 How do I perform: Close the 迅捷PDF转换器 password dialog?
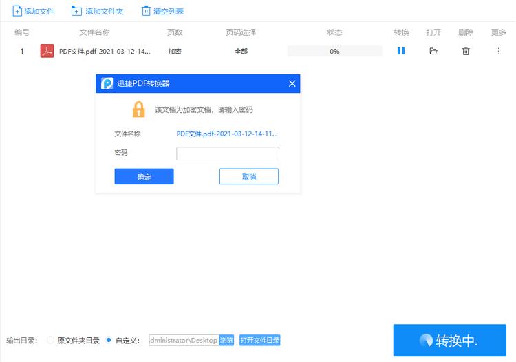292,83
